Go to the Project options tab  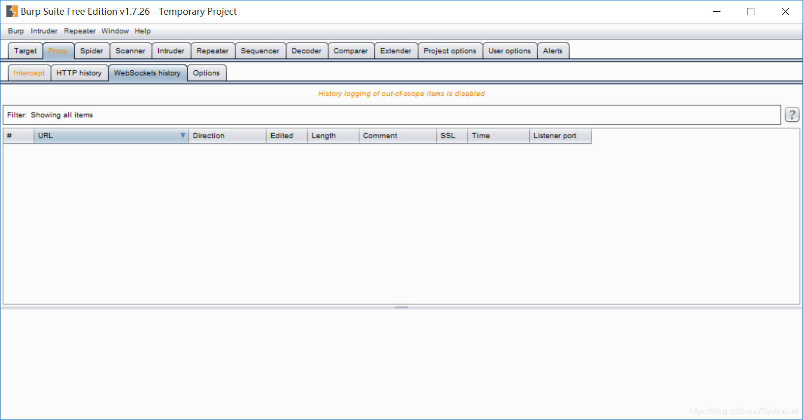click(x=450, y=51)
